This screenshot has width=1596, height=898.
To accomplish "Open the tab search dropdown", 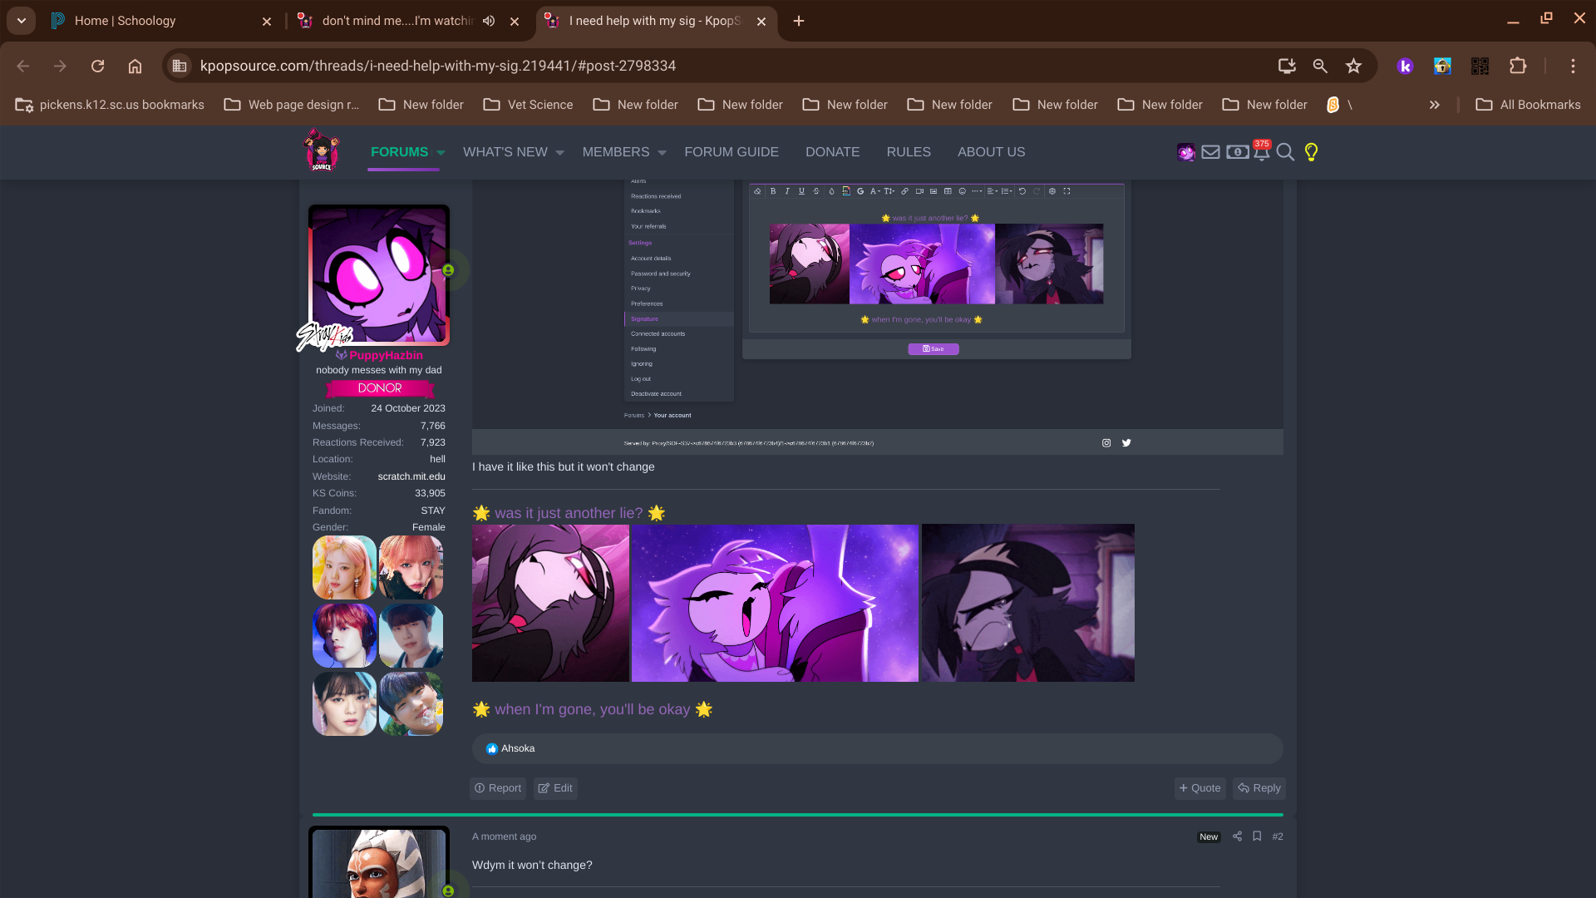I will coord(22,21).
